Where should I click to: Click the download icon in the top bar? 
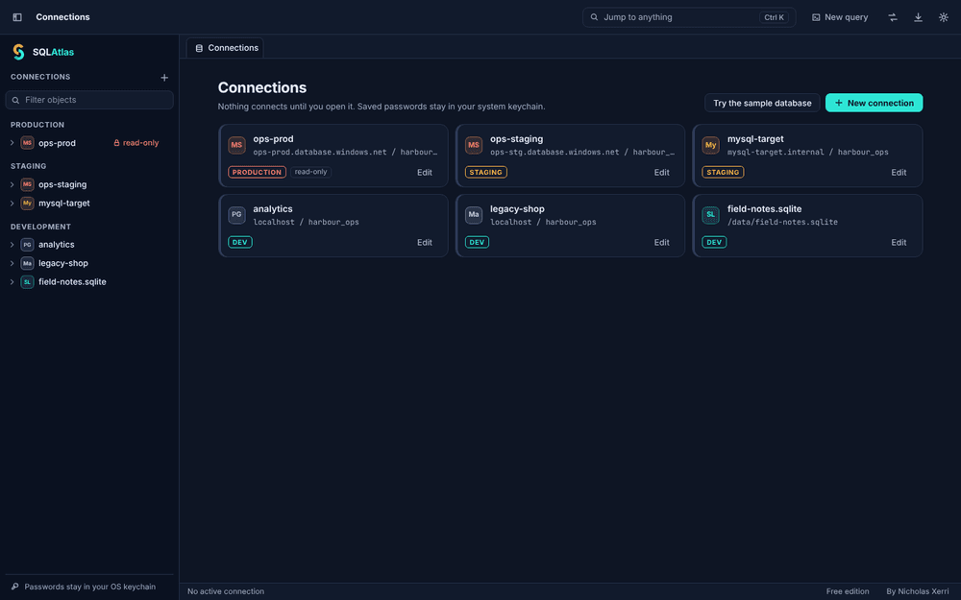coord(918,17)
